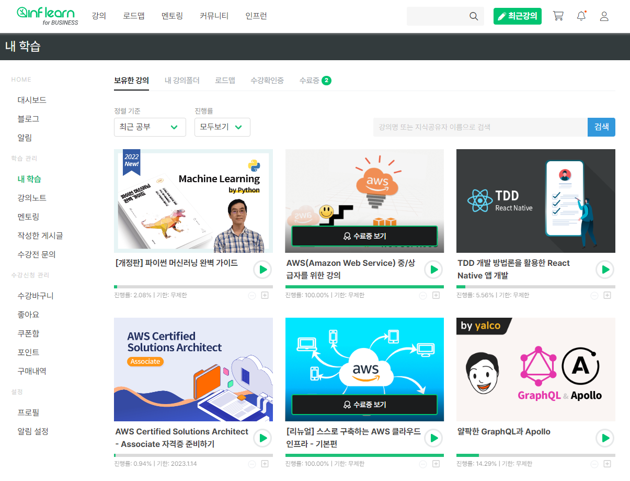This screenshot has height=481, width=630.
Task: Click plus icon under 파이썬 머신러닝 course
Action: tap(265, 295)
